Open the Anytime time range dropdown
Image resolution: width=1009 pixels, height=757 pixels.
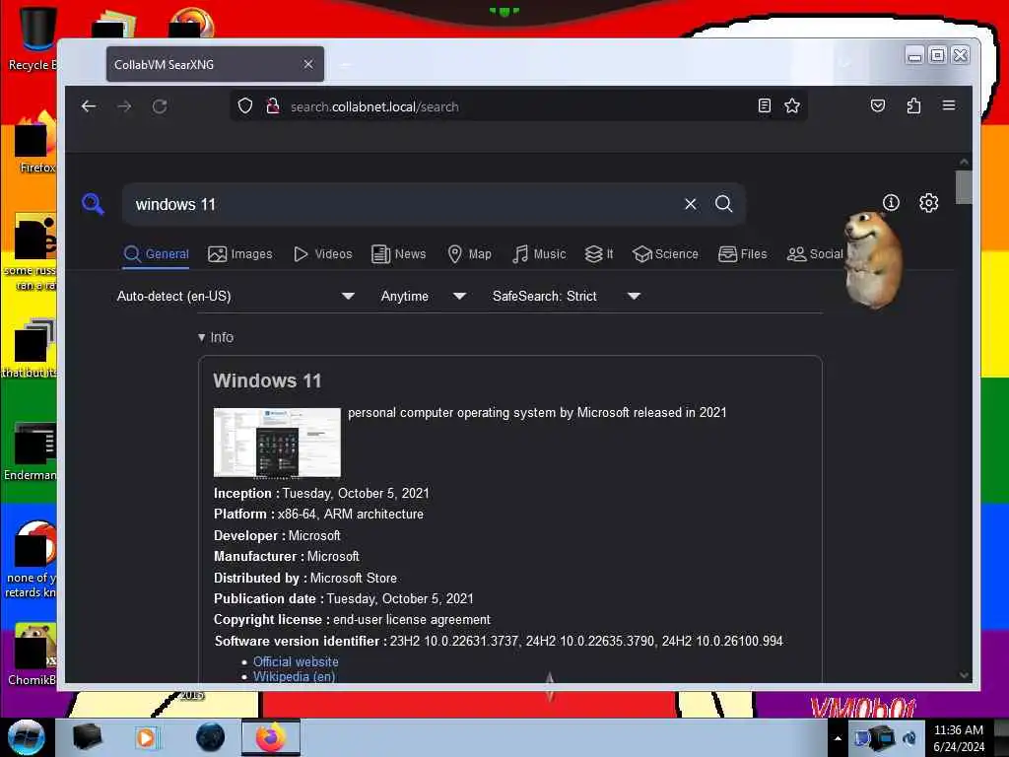coord(423,296)
